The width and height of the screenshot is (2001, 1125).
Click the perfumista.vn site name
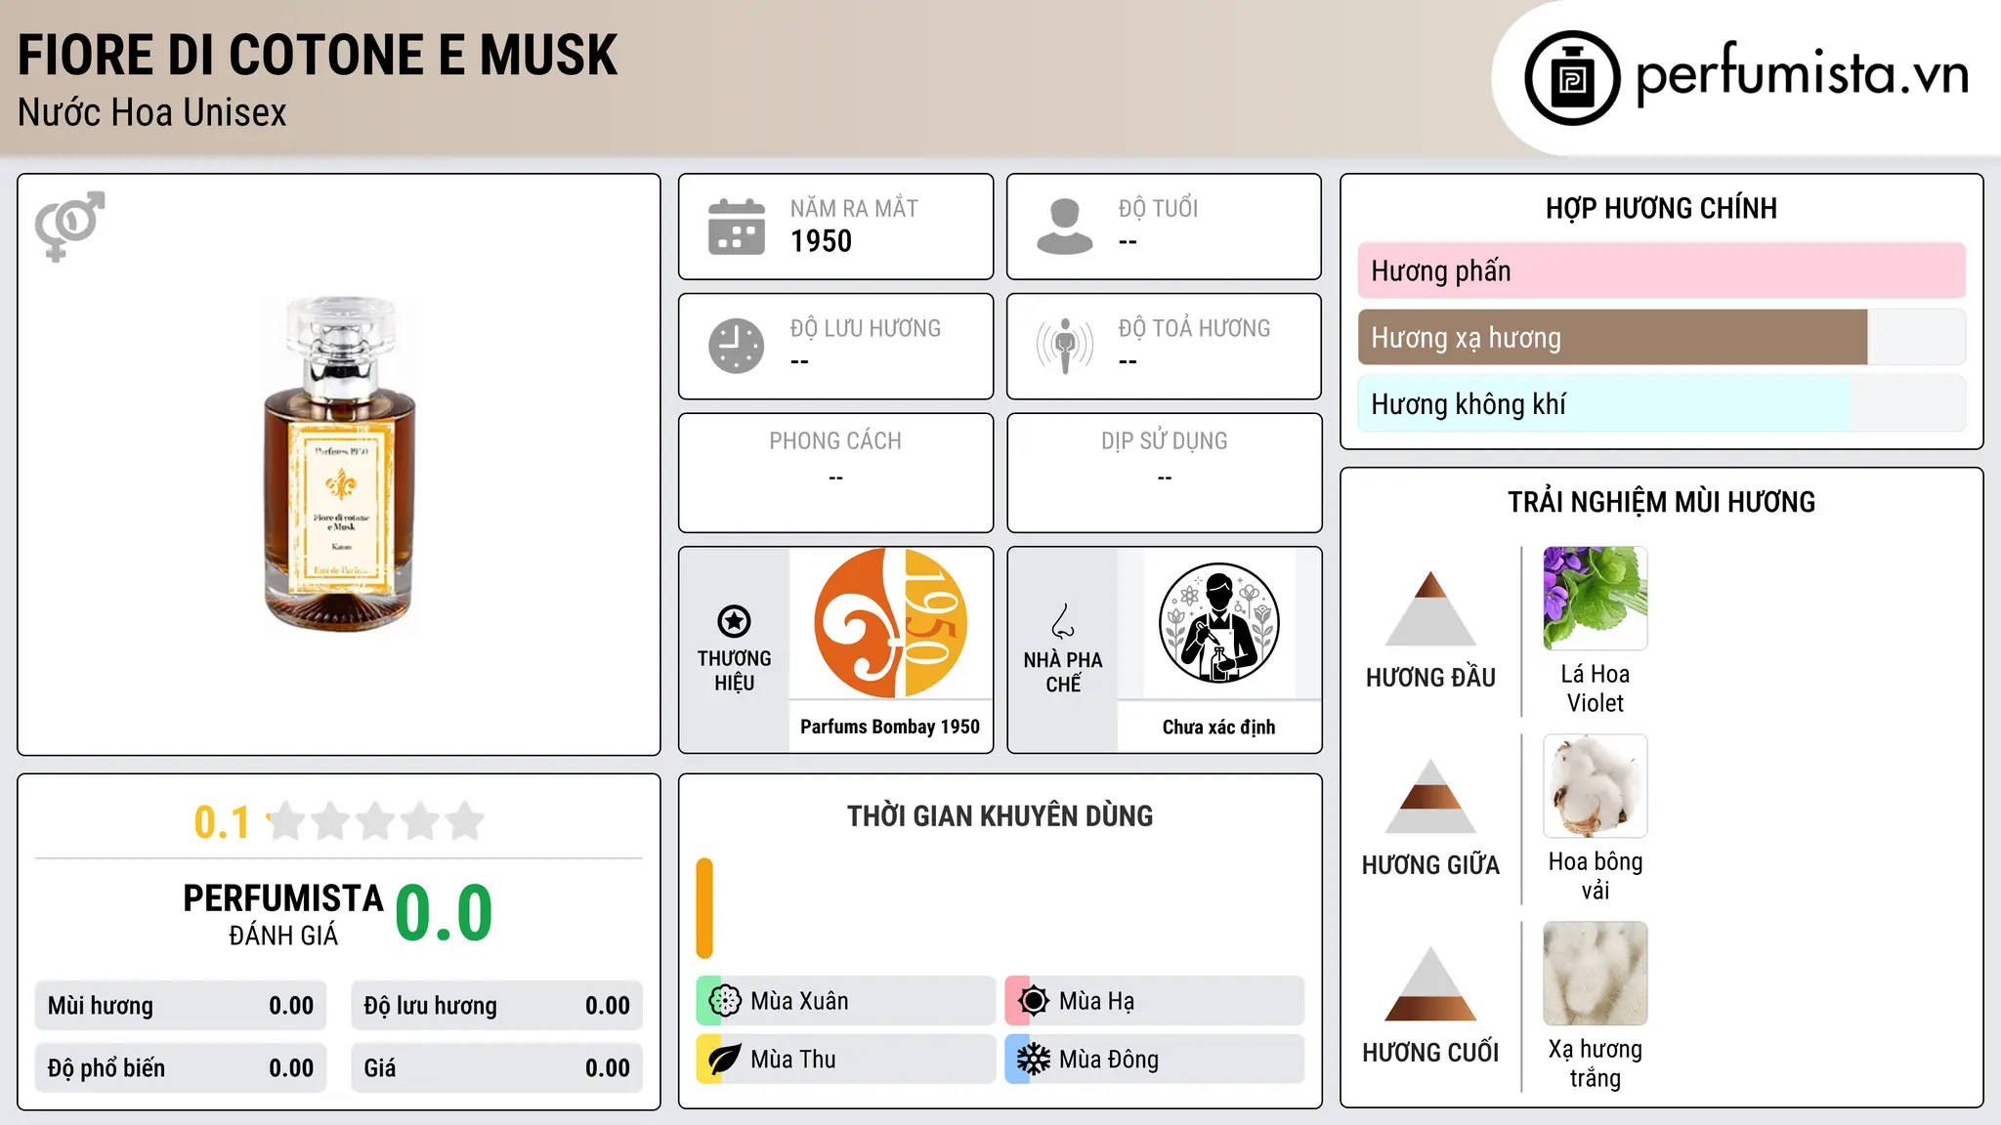pos(1803,73)
